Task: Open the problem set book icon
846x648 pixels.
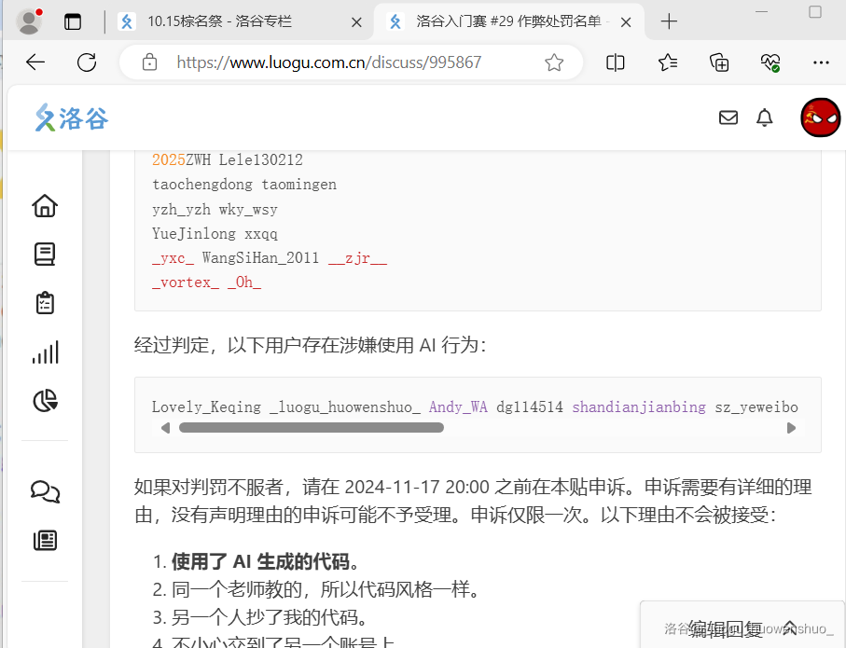Action: pos(45,255)
